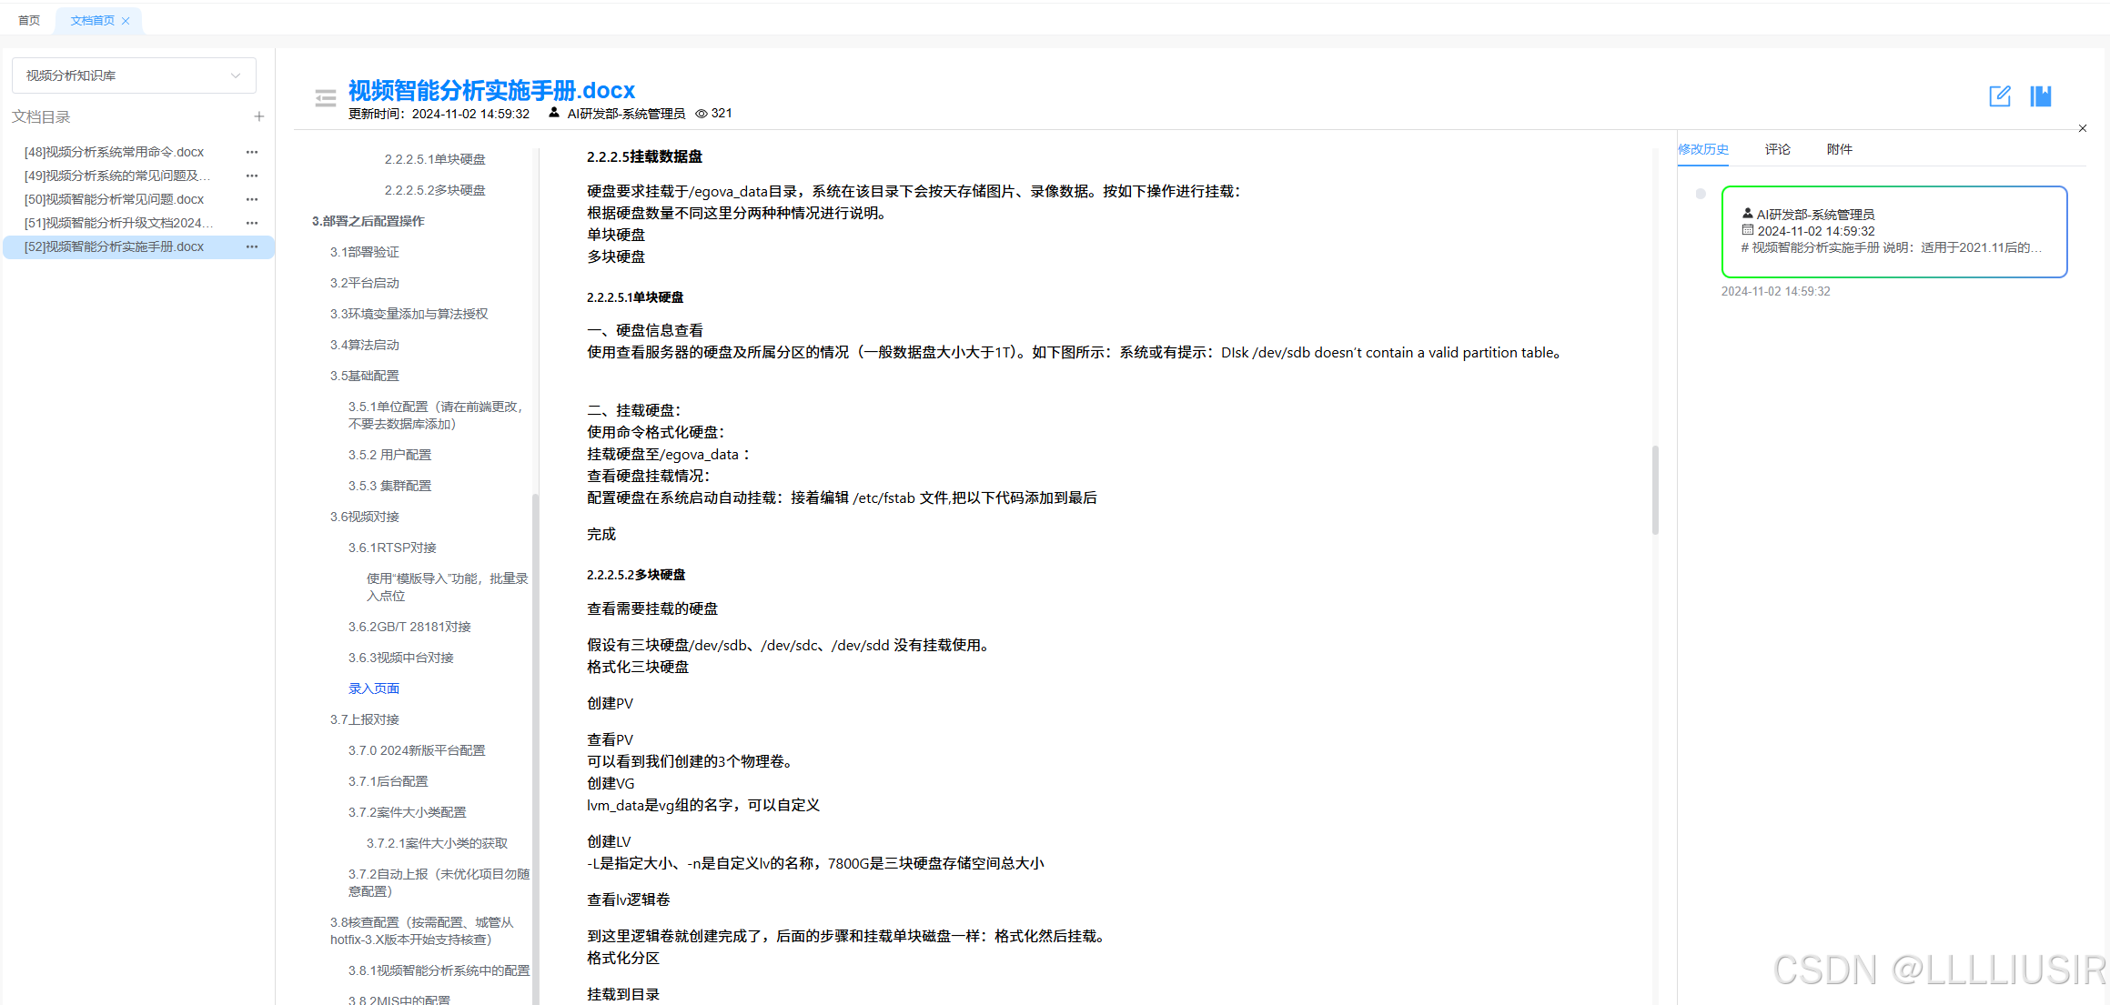The image size is (2110, 1005).
Task: Switch to the 评论 tab
Action: pyautogui.click(x=1777, y=148)
